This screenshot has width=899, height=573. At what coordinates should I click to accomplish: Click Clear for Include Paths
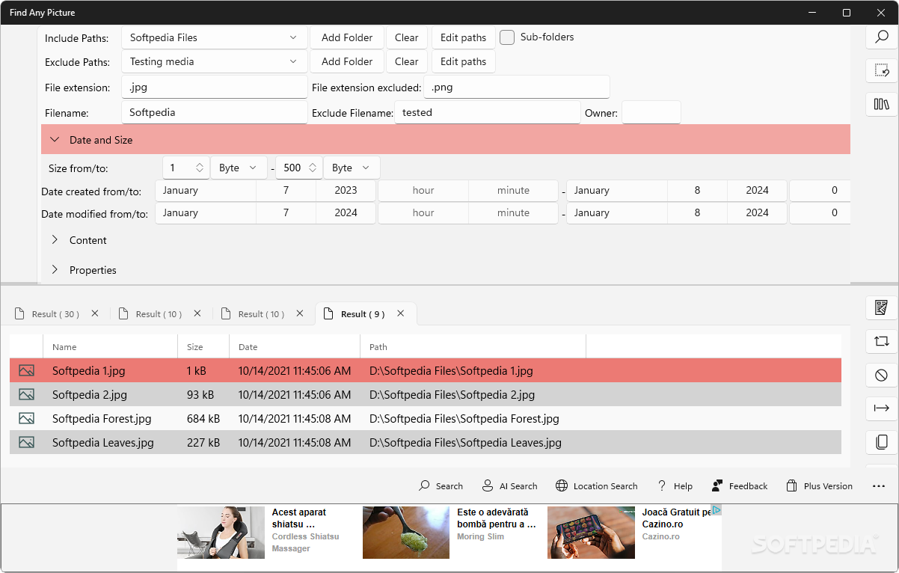click(x=407, y=37)
